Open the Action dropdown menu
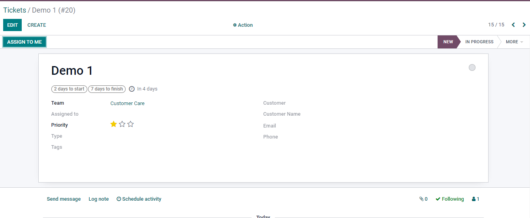Image resolution: width=530 pixels, height=218 pixels. tap(243, 25)
